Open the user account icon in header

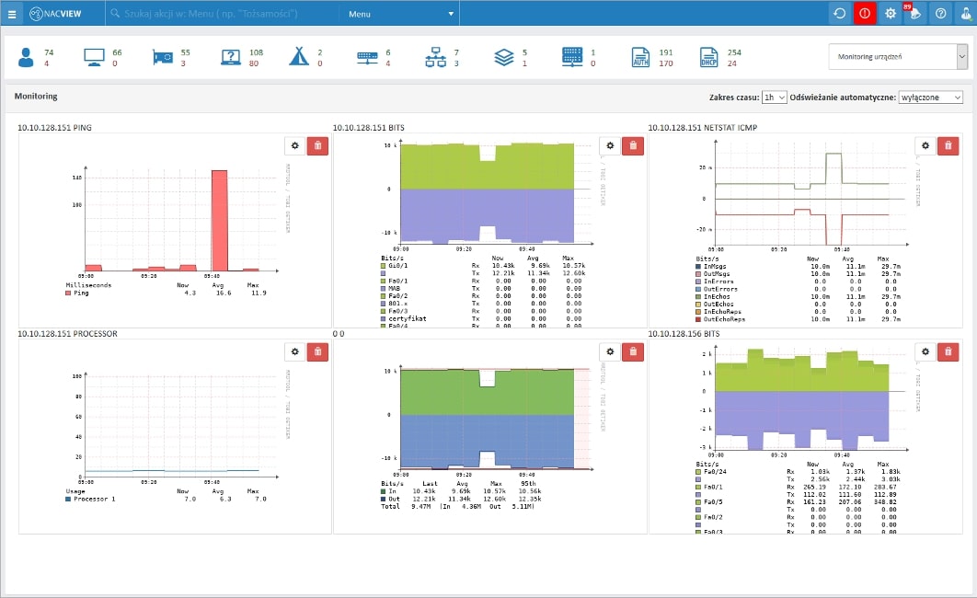tap(964, 14)
